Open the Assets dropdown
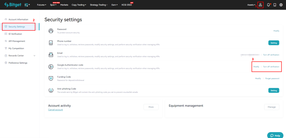The image size is (286, 138). (251, 5)
